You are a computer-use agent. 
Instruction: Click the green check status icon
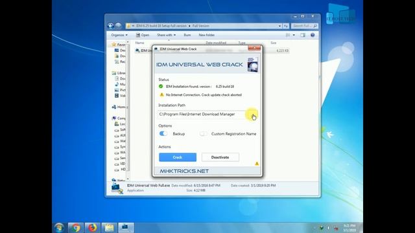point(161,86)
